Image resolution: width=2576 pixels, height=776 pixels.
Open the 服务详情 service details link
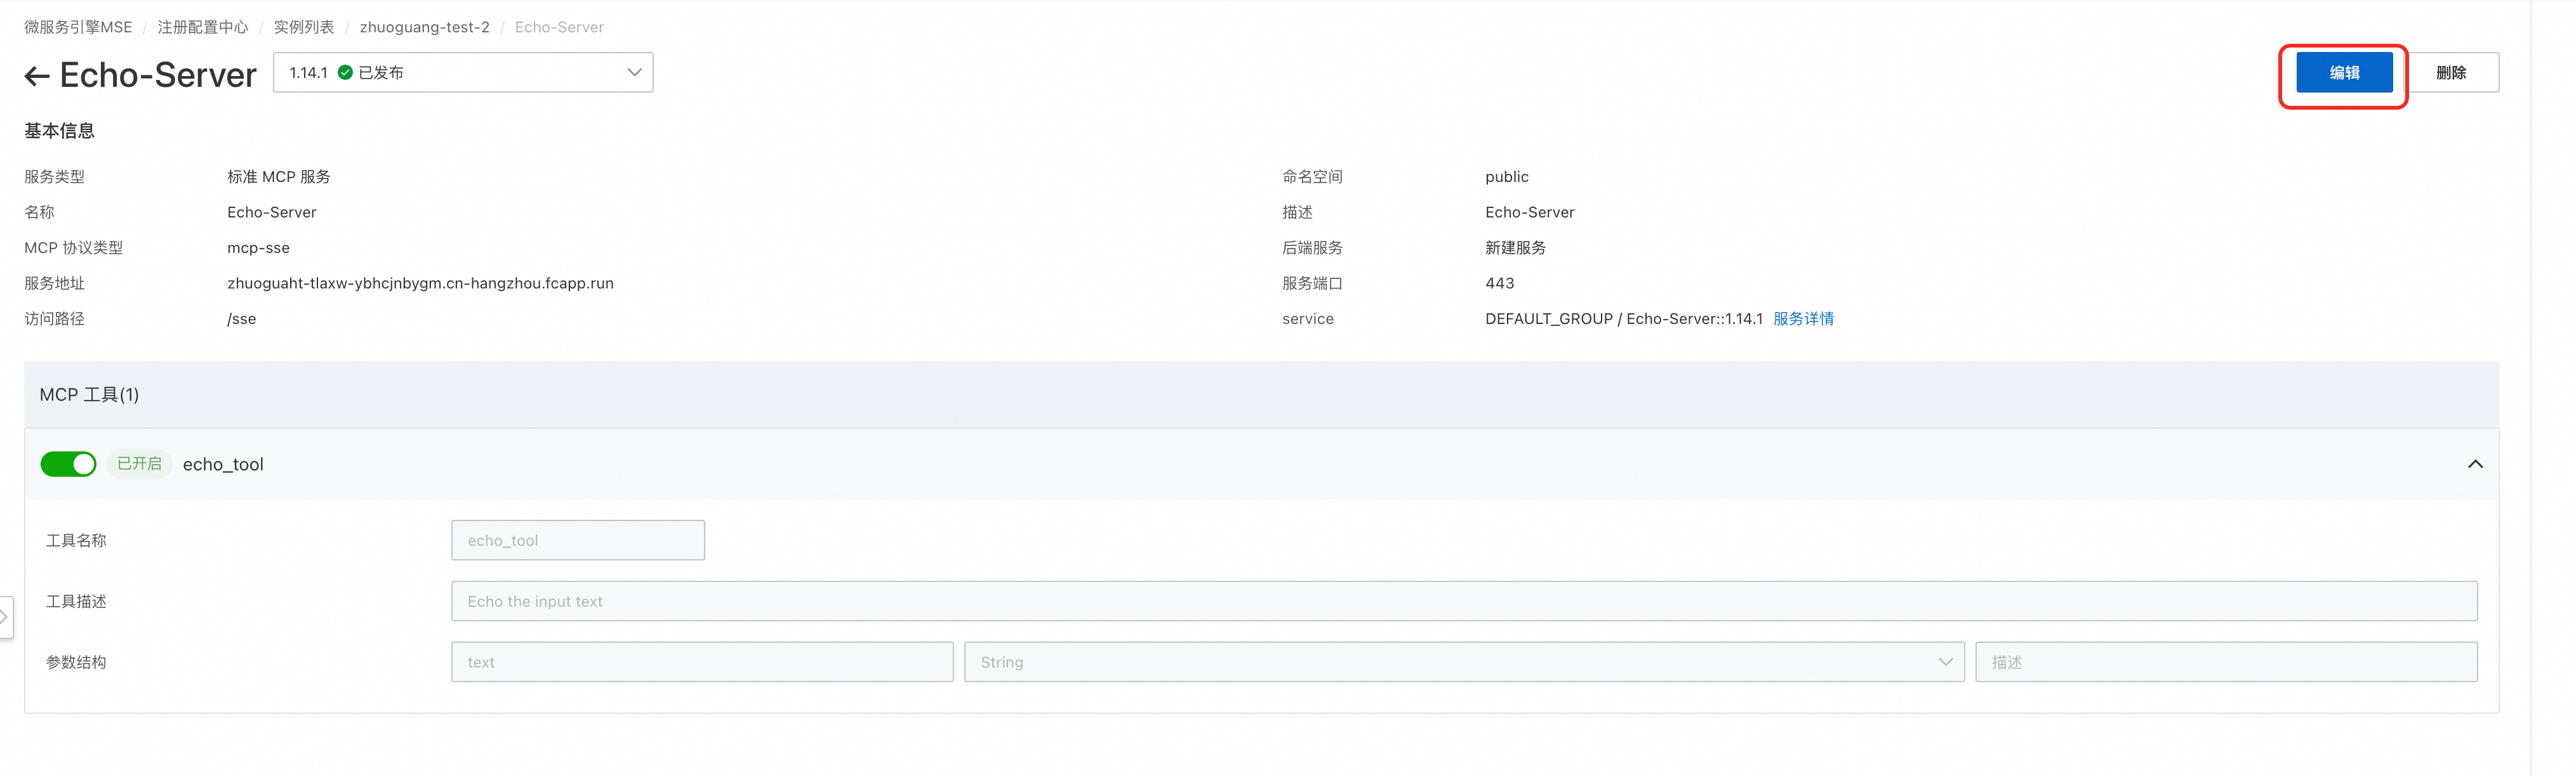pos(1803,319)
